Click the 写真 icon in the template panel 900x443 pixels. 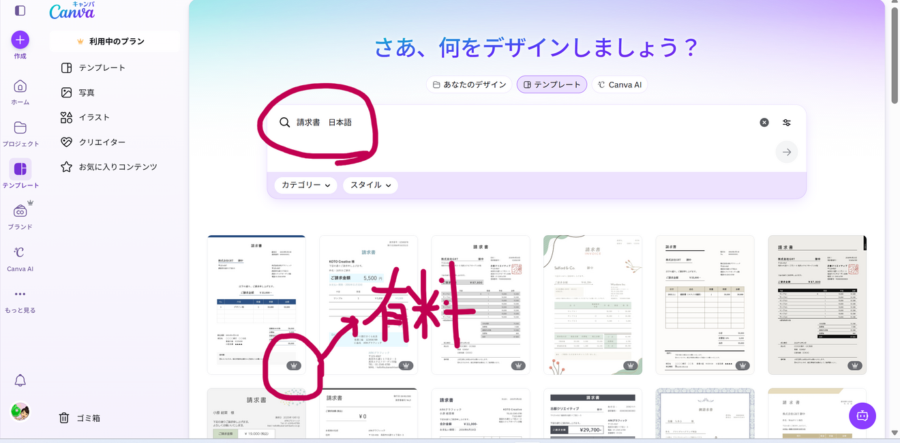[x=65, y=92]
